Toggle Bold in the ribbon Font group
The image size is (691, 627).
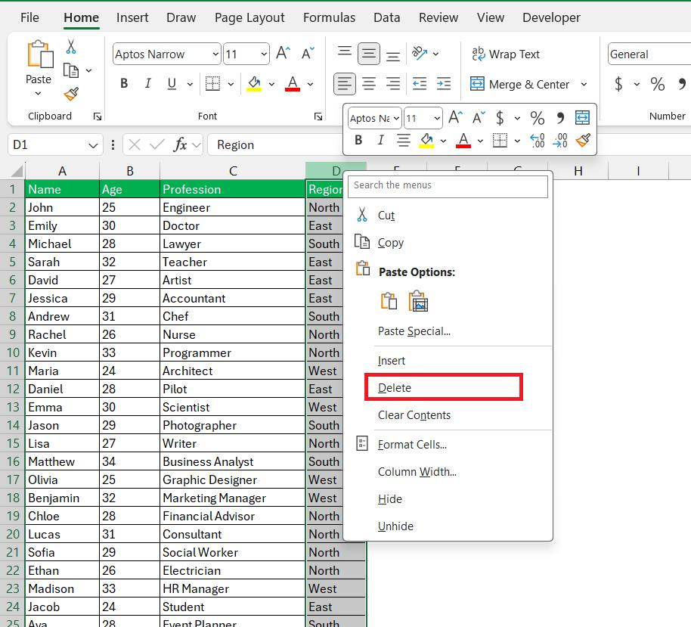(x=124, y=84)
